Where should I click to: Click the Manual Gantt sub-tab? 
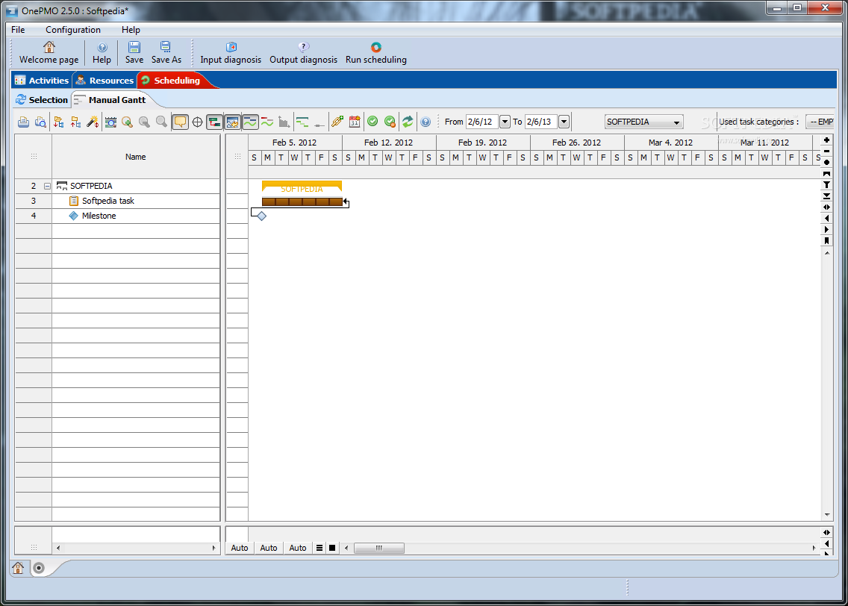(110, 100)
